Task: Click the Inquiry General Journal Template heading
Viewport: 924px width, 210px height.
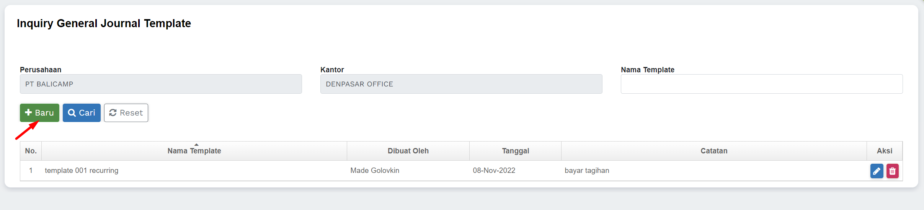Action: pyautogui.click(x=104, y=23)
